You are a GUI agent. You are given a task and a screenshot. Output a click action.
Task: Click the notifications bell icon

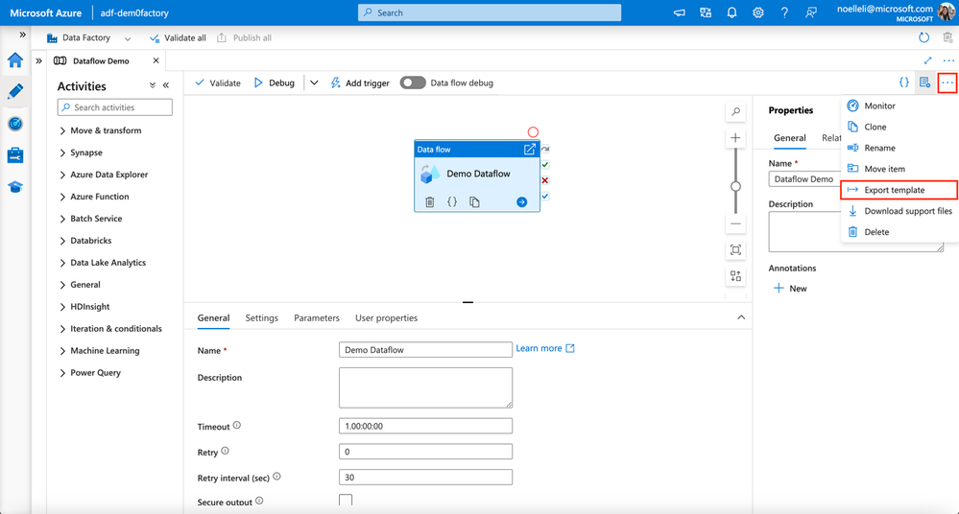coord(731,12)
